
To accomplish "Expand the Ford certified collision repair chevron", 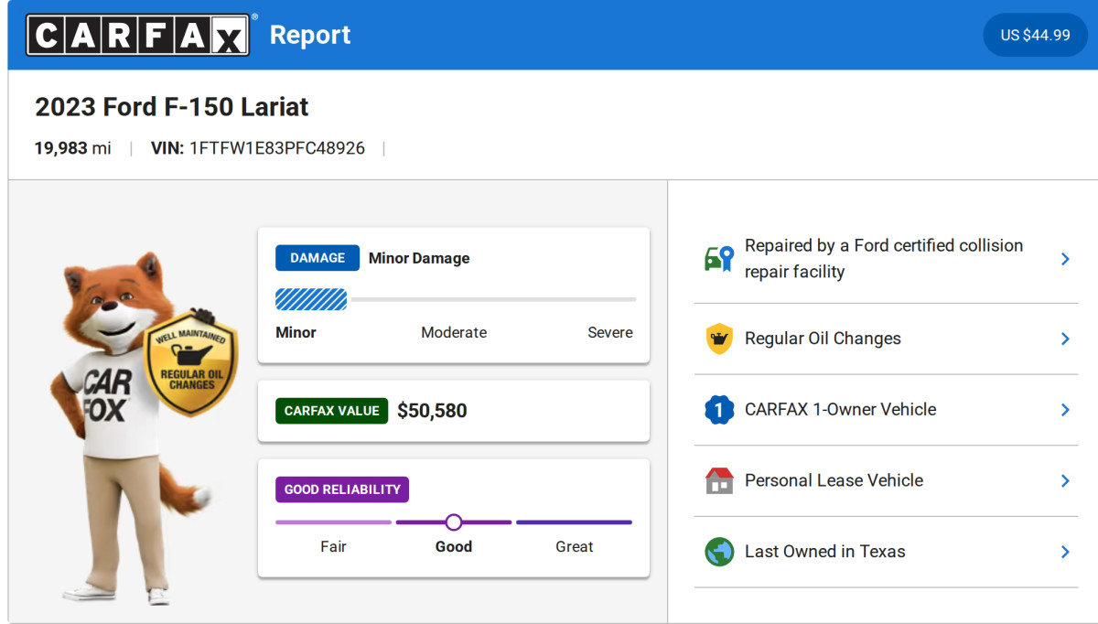I will click(1065, 259).
